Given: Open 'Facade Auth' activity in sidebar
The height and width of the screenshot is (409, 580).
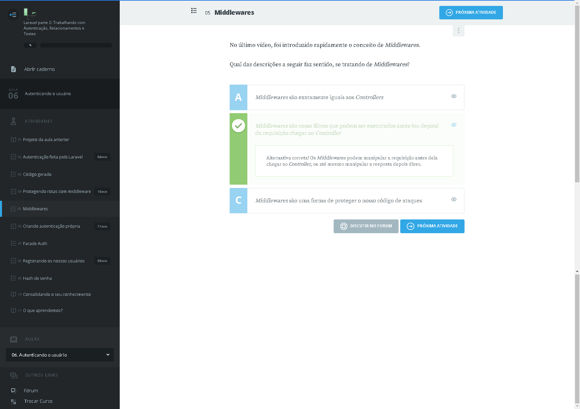Looking at the screenshot, I should point(35,244).
